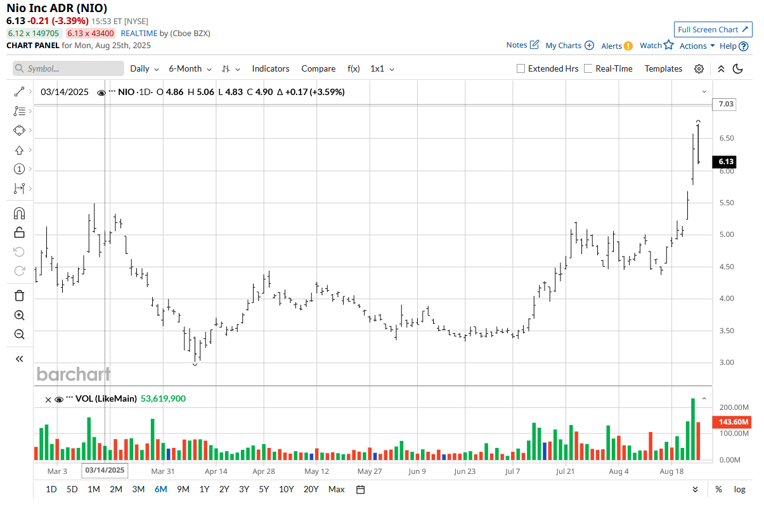This screenshot has height=510, width=764.
Task: Click the VOL (LikeMain) indicator title
Action: coord(106,398)
